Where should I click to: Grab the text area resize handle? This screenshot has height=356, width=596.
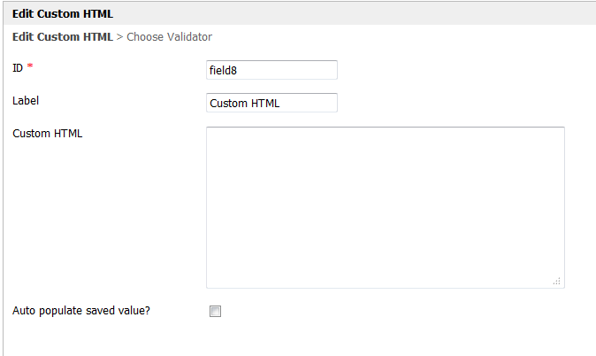coord(556,281)
